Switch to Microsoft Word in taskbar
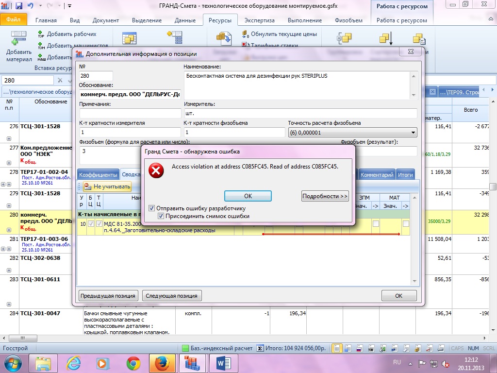Image resolution: width=497 pixels, height=373 pixels. pos(224,363)
